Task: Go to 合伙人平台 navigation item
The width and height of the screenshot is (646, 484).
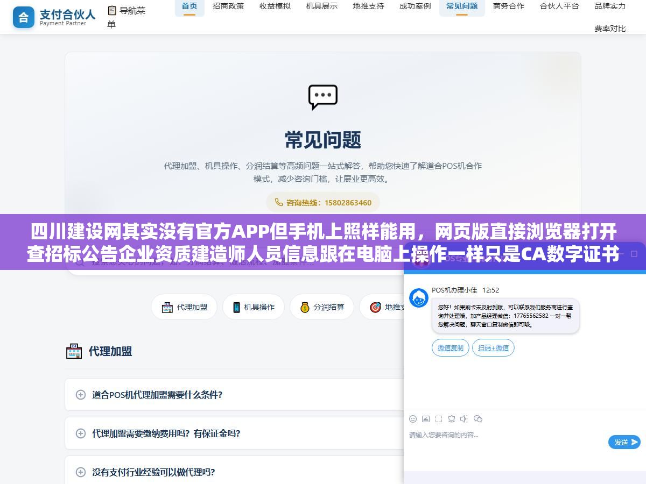Action: (559, 6)
